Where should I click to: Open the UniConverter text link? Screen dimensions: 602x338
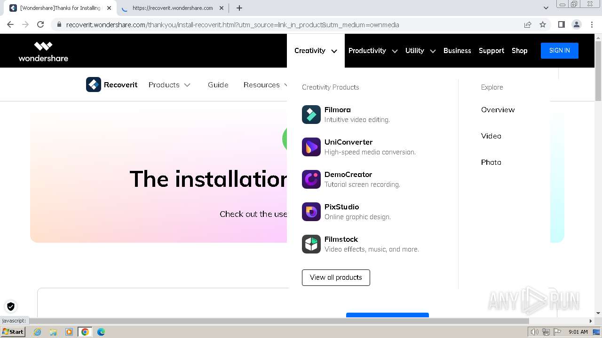(x=349, y=142)
